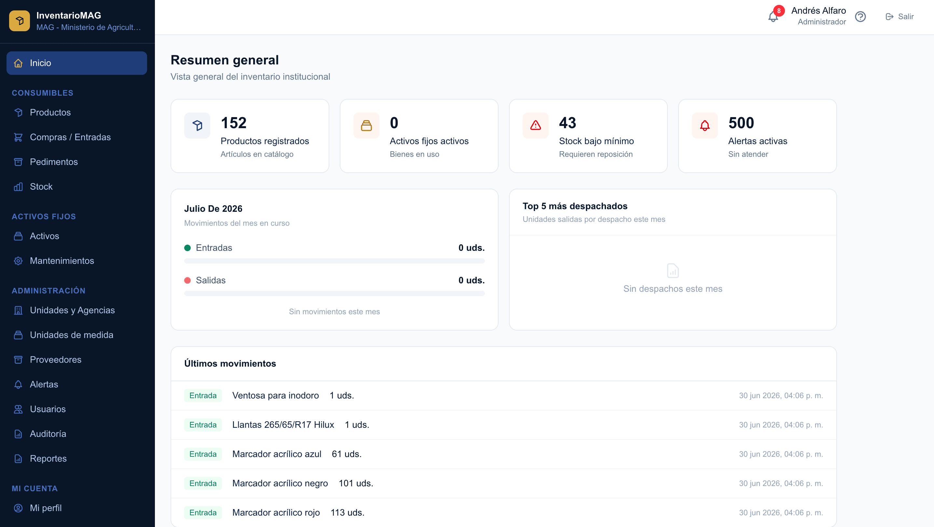Click the Sin movimientos este mes text

(334, 312)
